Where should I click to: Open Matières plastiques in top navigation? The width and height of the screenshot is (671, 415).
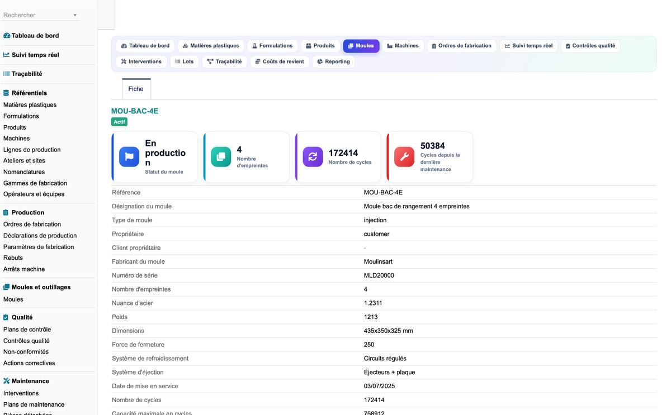(x=211, y=46)
